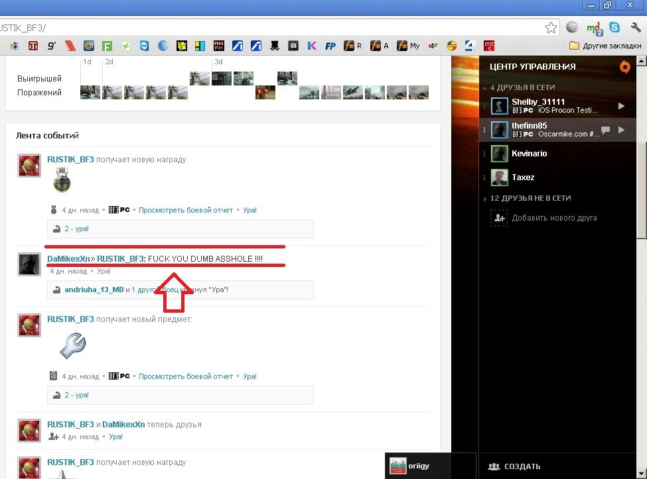Click the medal award image

click(x=62, y=180)
